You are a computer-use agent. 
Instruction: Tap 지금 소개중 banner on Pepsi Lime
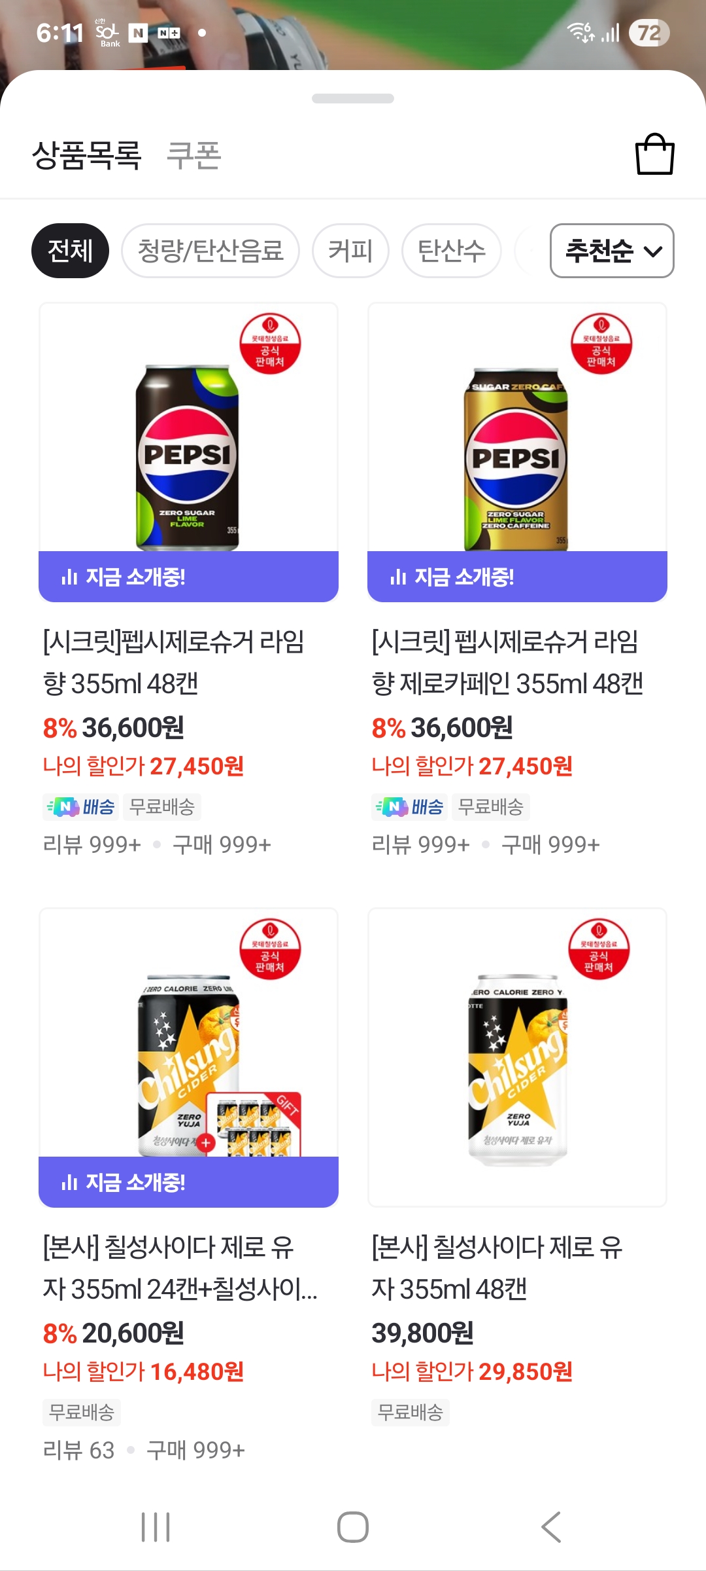pyautogui.click(x=188, y=577)
